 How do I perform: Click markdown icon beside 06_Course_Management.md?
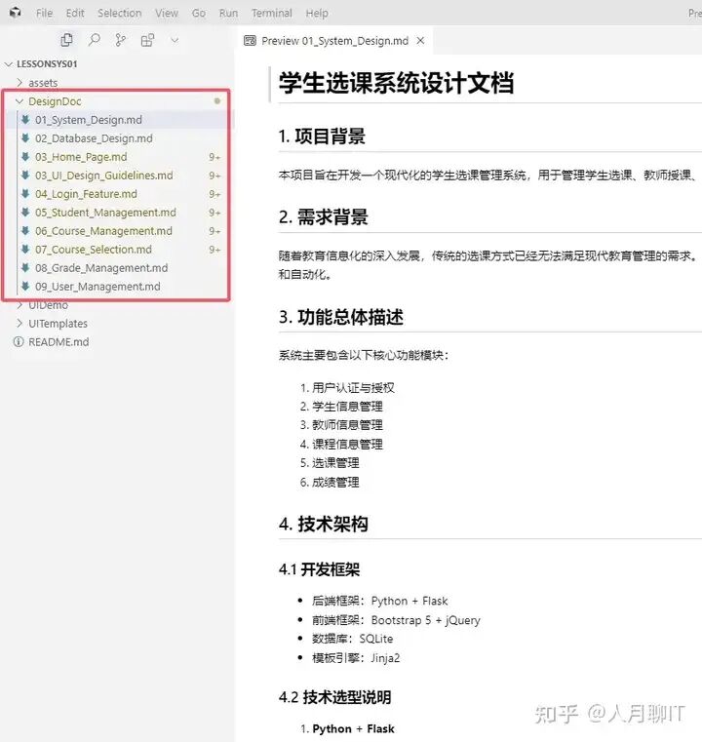pos(25,230)
